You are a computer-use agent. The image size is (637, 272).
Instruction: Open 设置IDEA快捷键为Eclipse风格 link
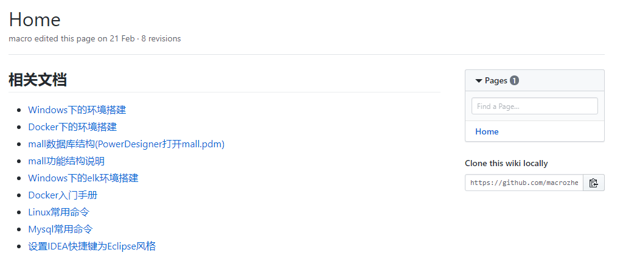(92, 246)
